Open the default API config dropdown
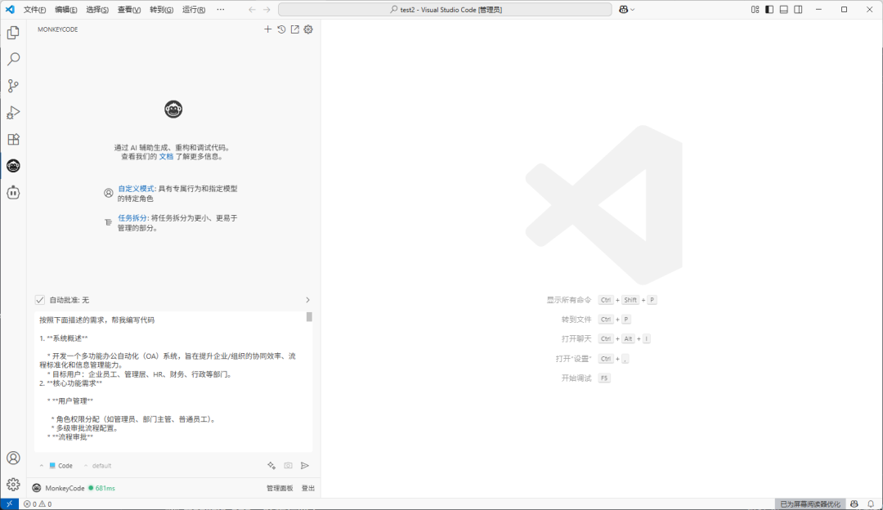 (x=98, y=466)
